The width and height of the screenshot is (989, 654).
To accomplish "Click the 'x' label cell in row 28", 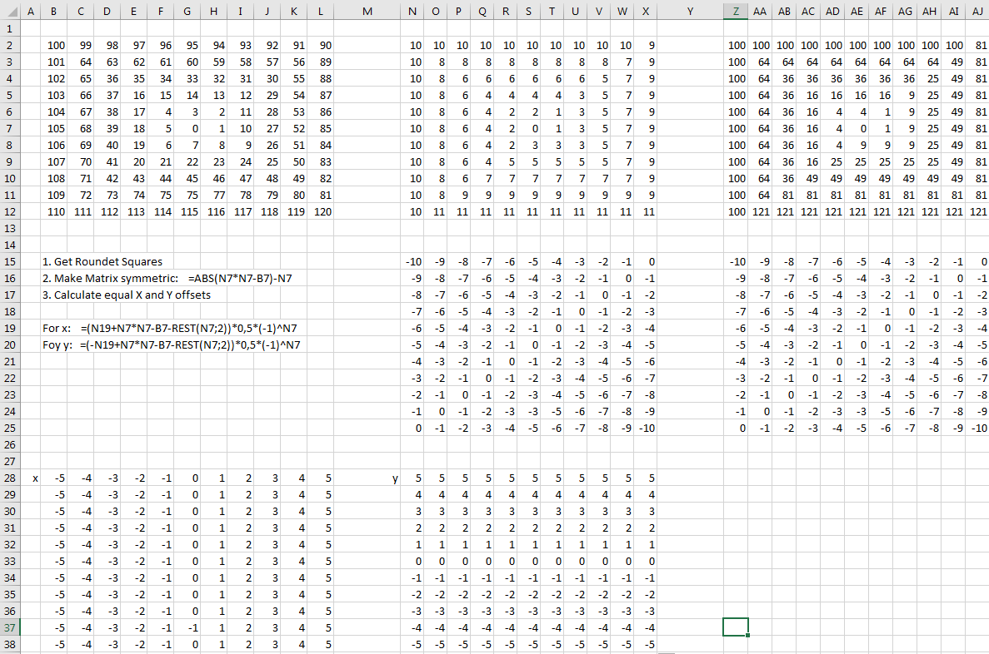I will point(30,478).
